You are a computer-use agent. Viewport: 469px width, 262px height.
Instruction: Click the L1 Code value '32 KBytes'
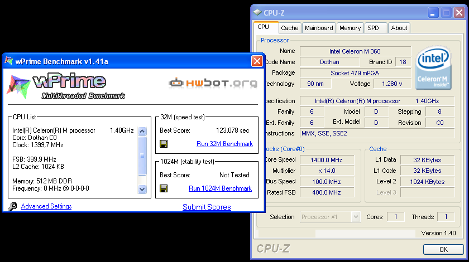click(x=428, y=171)
